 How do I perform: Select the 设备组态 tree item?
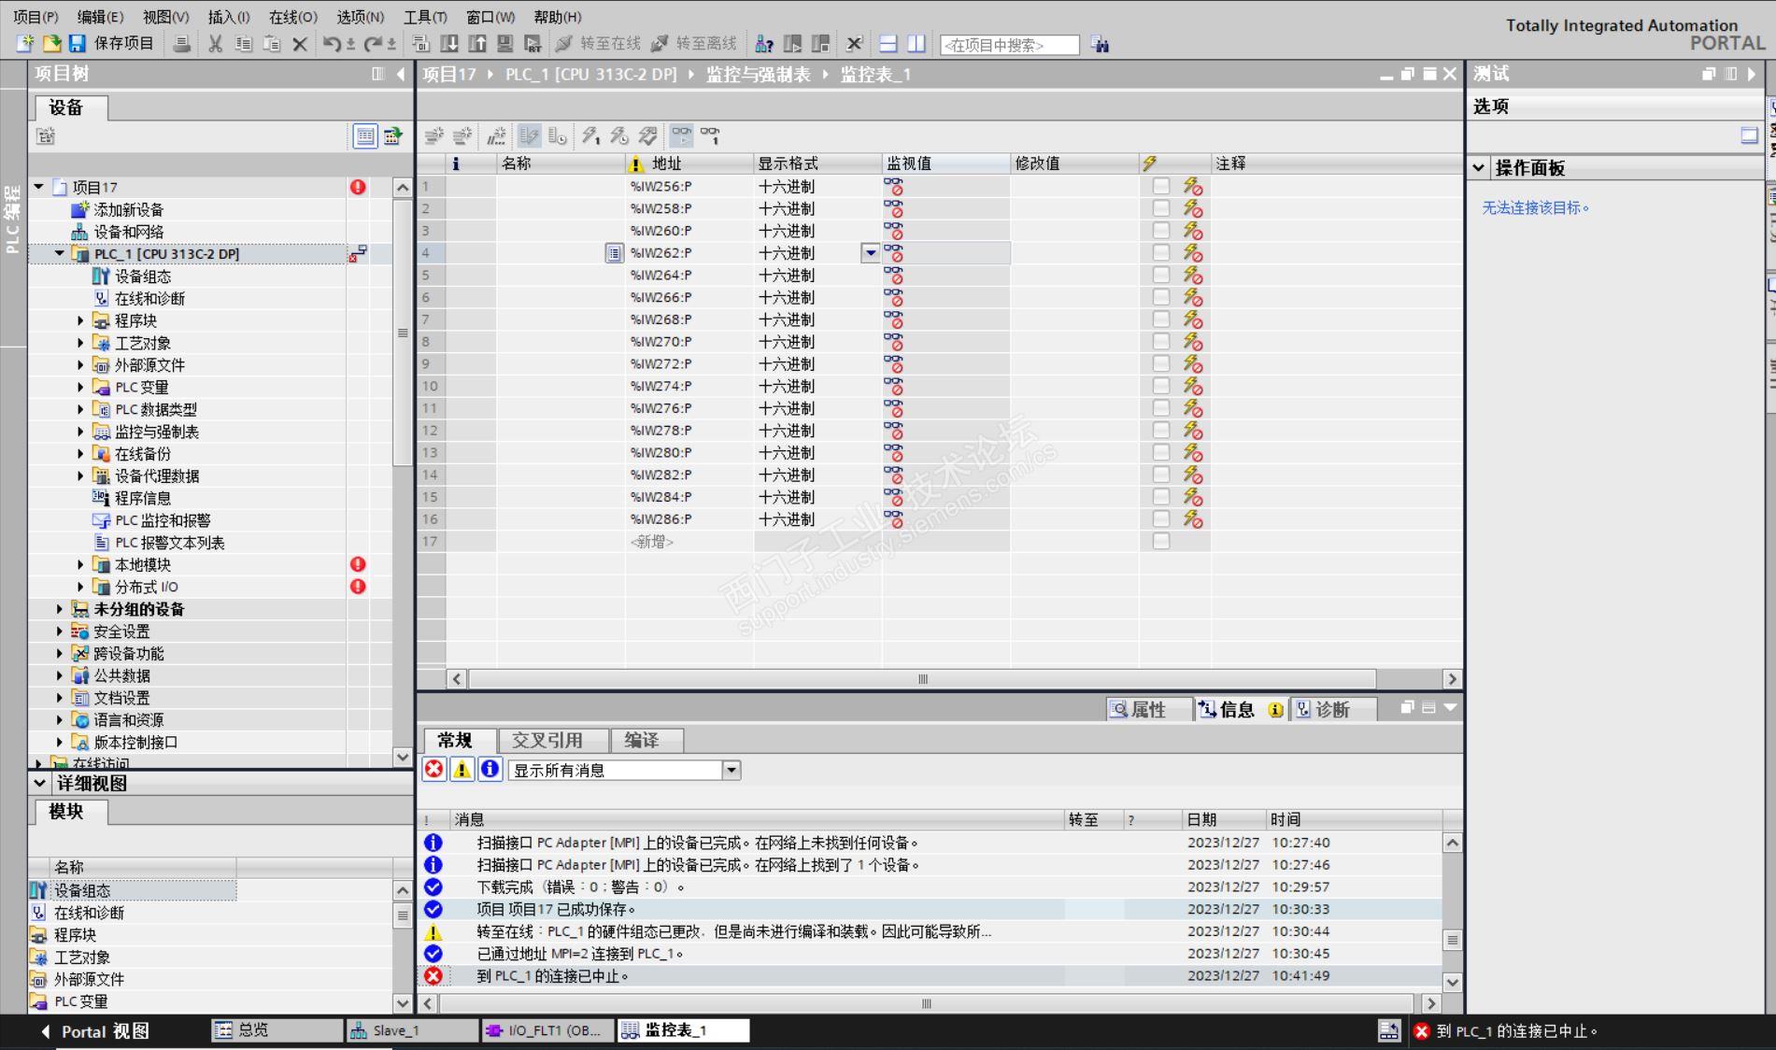(142, 276)
